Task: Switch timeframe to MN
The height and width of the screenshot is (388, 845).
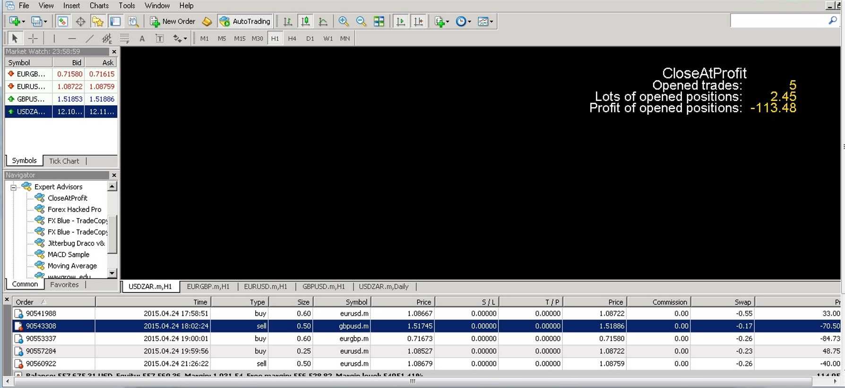Action: (345, 38)
